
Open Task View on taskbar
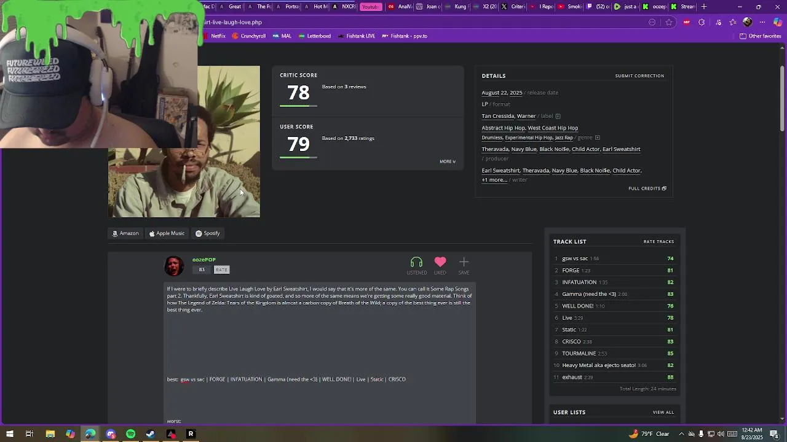(x=29, y=434)
